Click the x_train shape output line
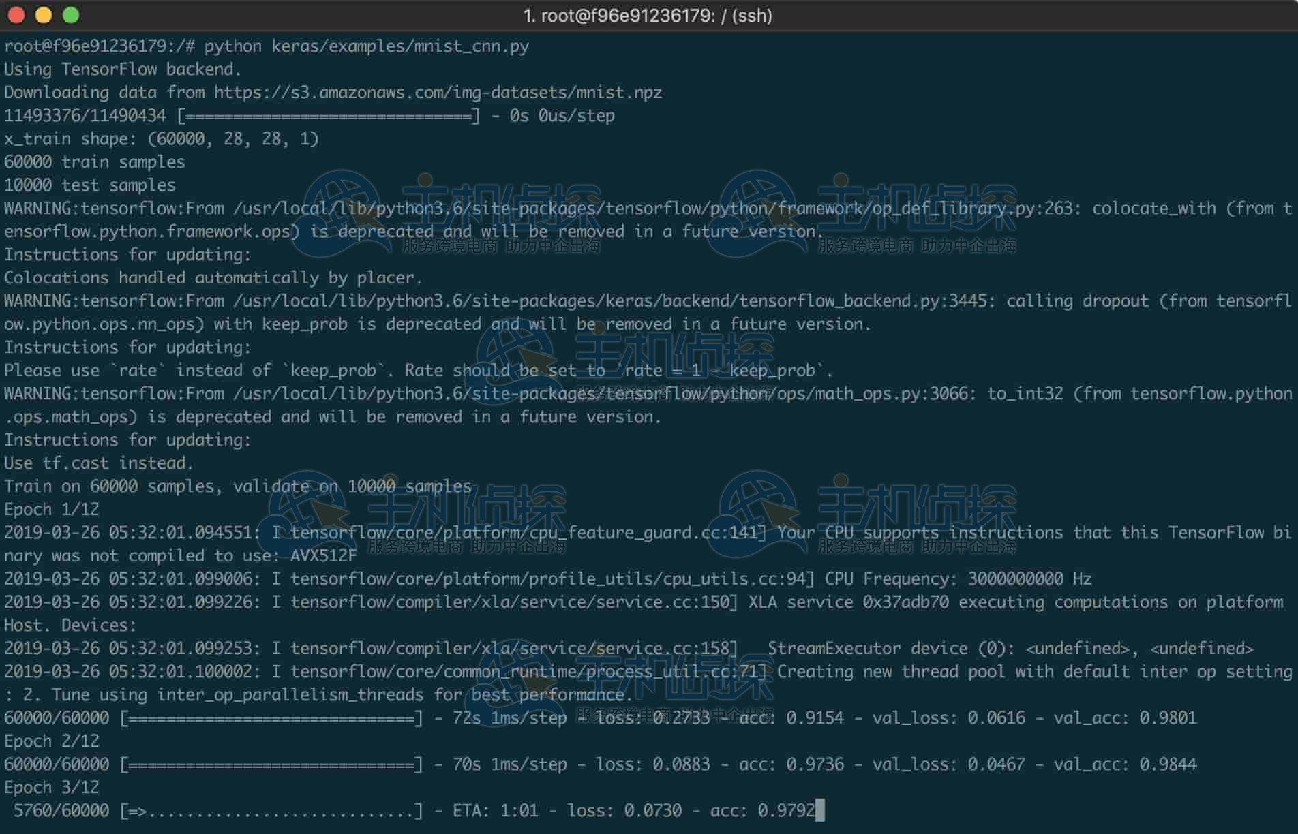Viewport: 1298px width, 834px height. click(x=161, y=139)
